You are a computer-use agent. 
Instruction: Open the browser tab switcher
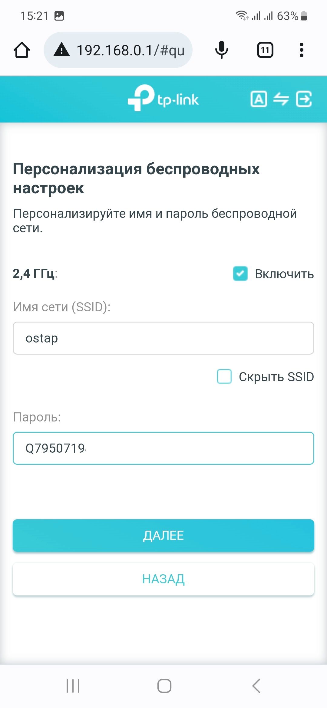tap(265, 50)
